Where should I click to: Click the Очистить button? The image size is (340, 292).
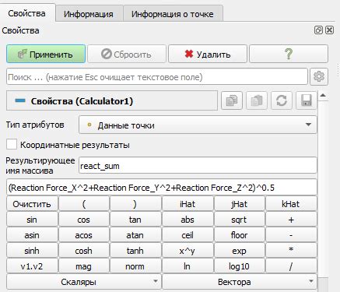[32, 204]
